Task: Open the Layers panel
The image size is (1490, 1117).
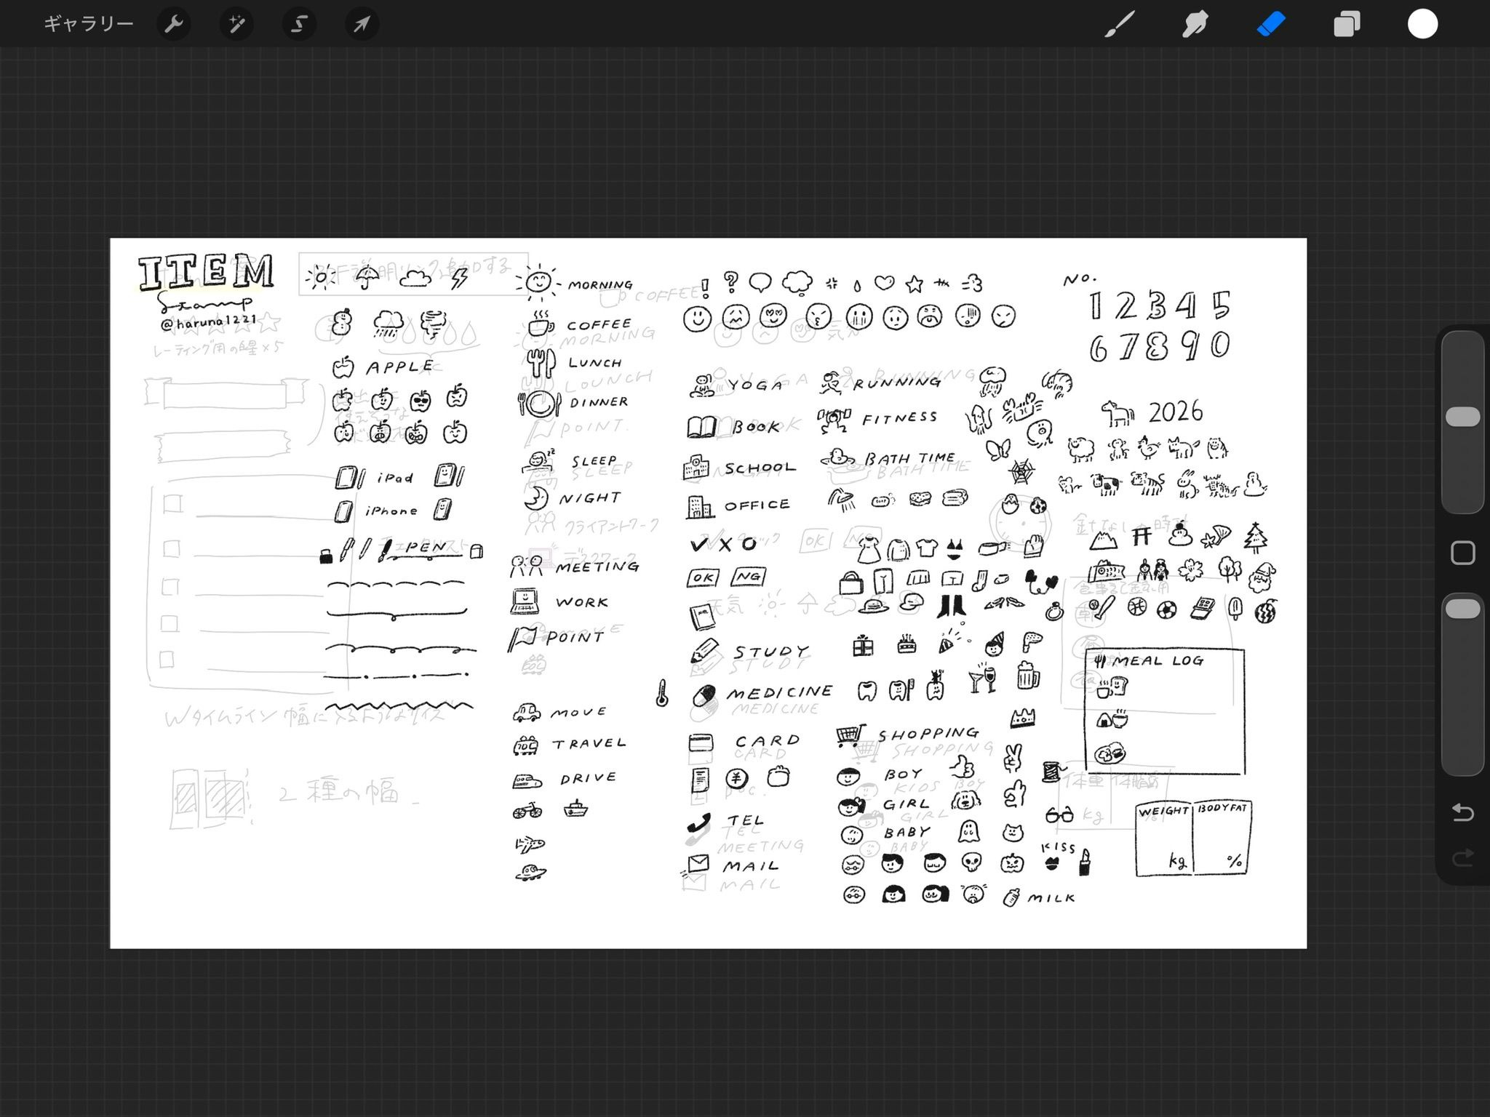Action: [1346, 24]
